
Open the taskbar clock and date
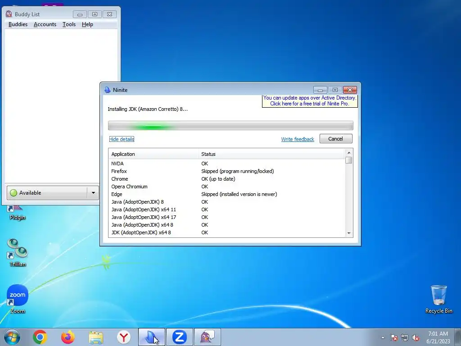coord(438,337)
